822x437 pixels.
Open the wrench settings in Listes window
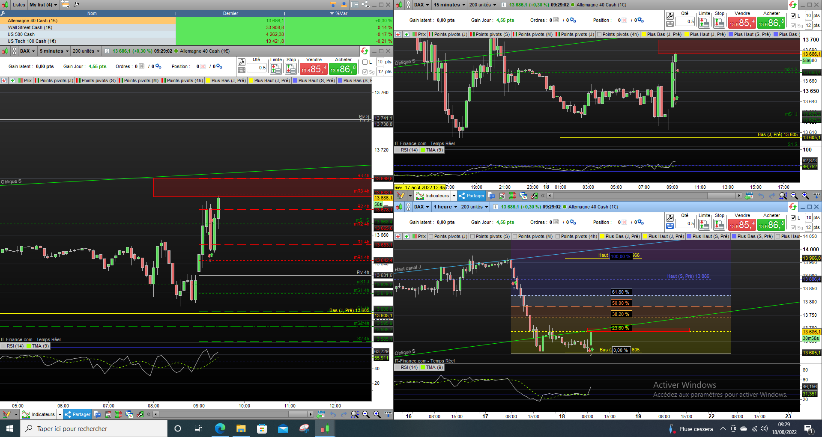[76, 4]
